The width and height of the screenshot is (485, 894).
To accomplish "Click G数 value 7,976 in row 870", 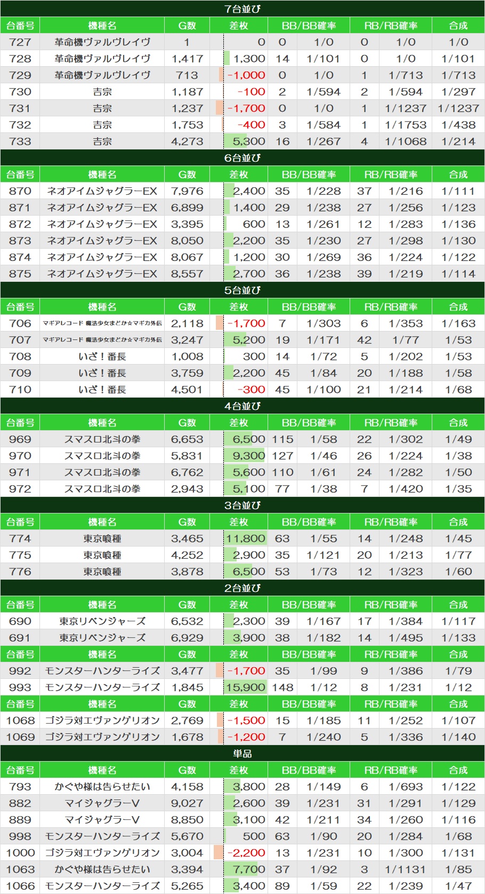I will (187, 191).
